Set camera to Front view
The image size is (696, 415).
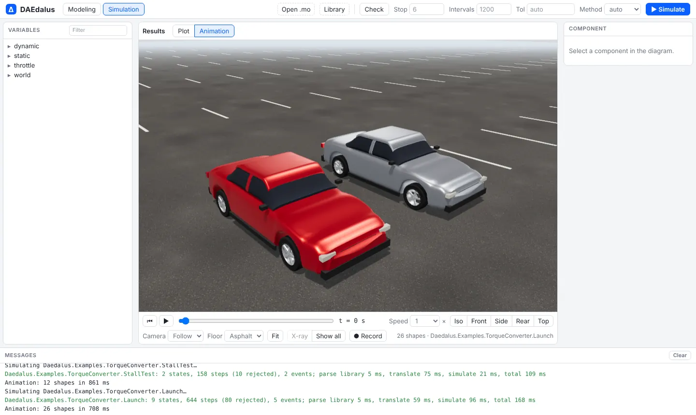[479, 321]
